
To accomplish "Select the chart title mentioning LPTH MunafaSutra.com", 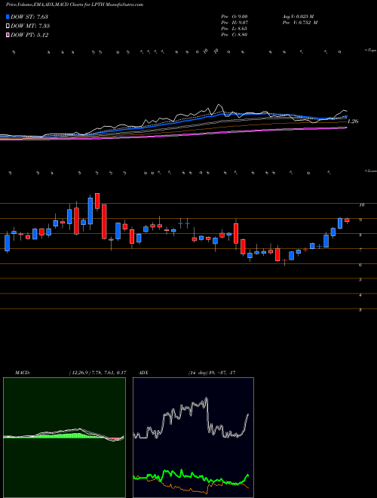I will [75, 5].
